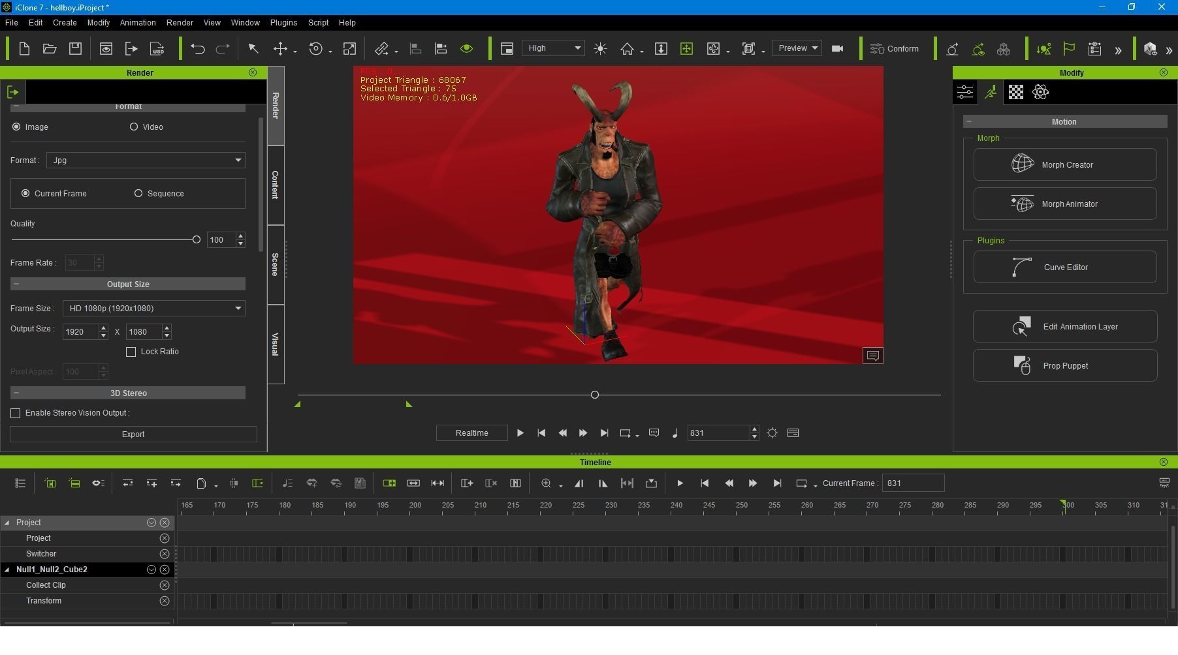Click the sun lighting icon in toolbar
The width and height of the screenshot is (1178, 655).
pyautogui.click(x=600, y=49)
